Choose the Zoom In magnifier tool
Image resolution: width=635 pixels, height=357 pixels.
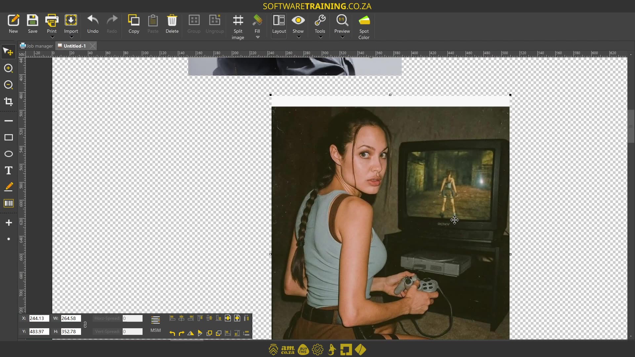coord(8,68)
